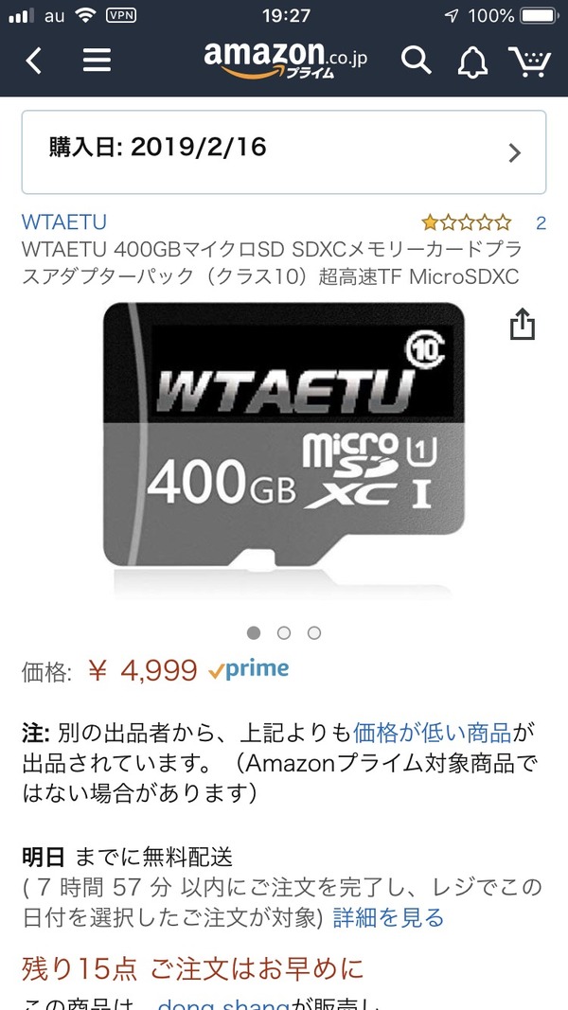Screen dimensions: 568x1010
Task: Tap the share icon beside product image
Action: coord(523,324)
